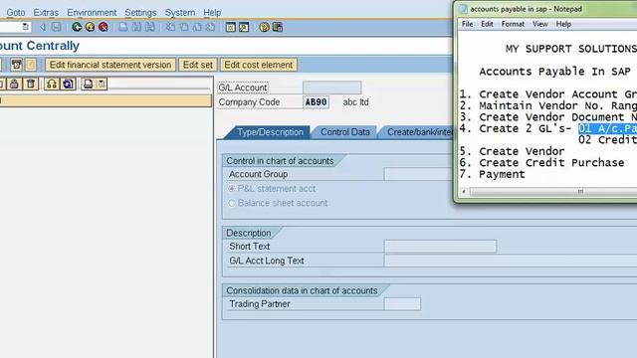Select Balance sheet account radio button
This screenshot has width=637, height=358.
[232, 203]
